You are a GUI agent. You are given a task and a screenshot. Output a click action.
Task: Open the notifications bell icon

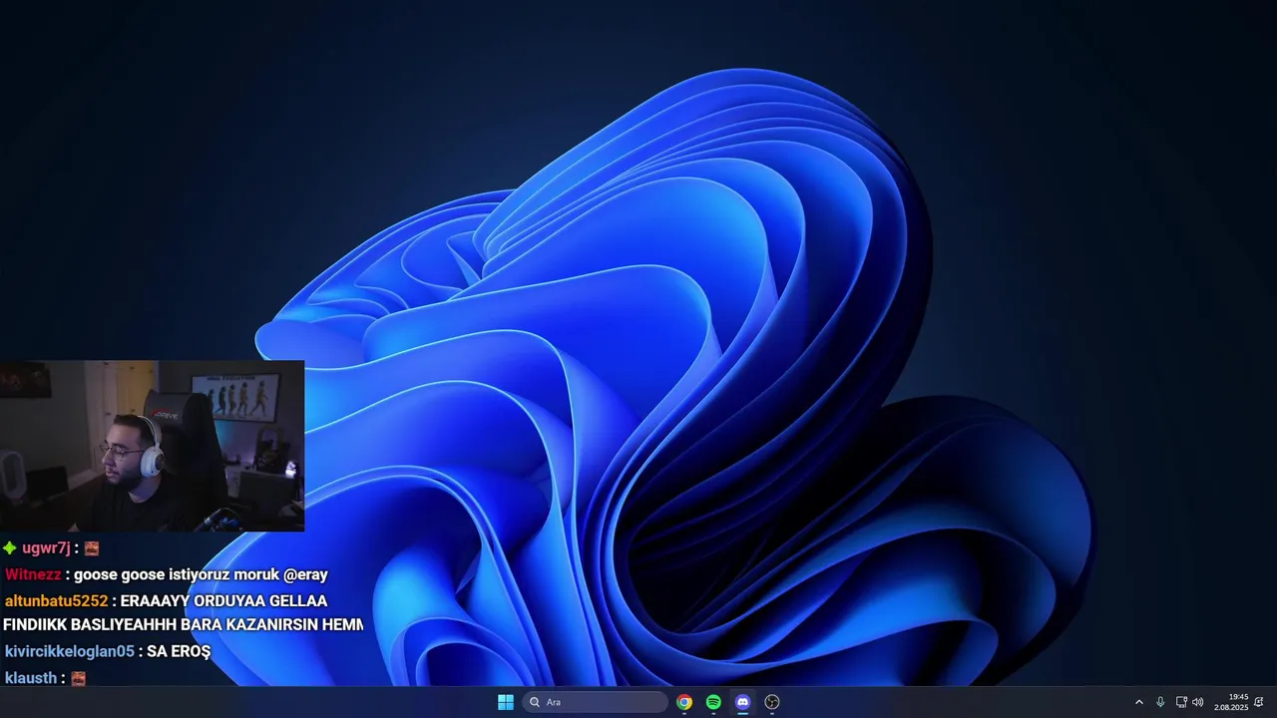coord(1259,702)
